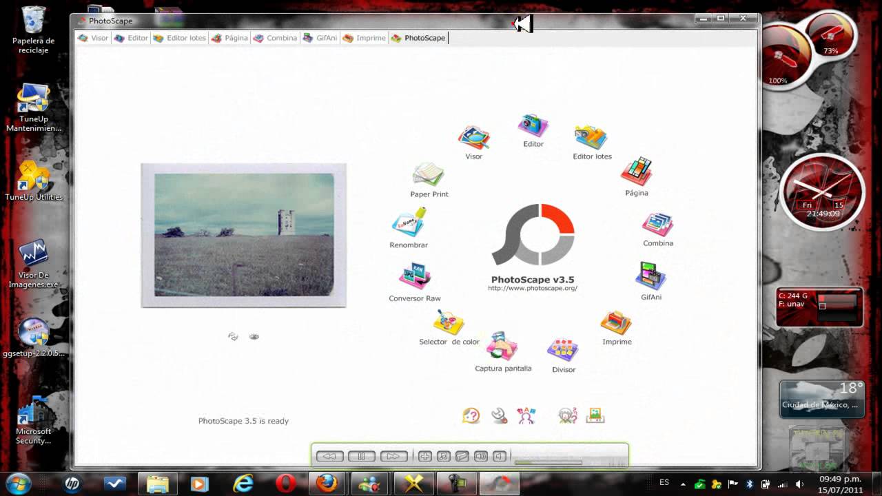Open the settings wrench icon
The height and width of the screenshot is (496, 882).
499,415
